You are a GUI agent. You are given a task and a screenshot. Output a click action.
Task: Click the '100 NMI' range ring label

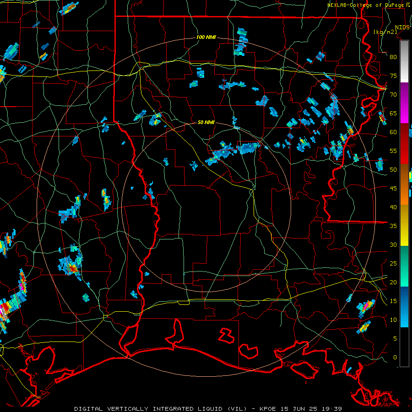point(206,38)
